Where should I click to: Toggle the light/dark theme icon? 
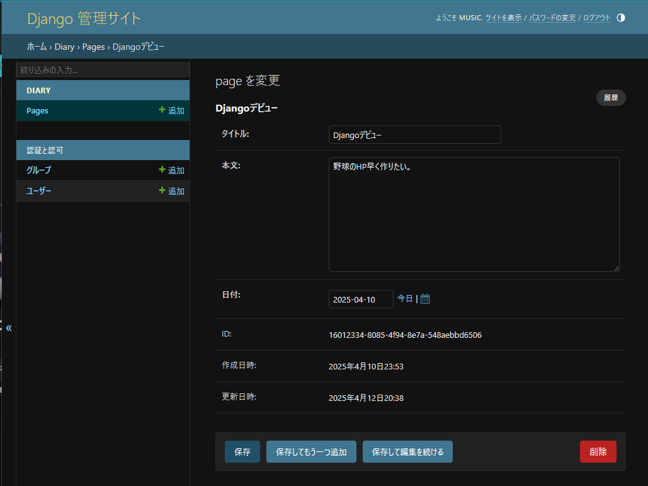620,18
